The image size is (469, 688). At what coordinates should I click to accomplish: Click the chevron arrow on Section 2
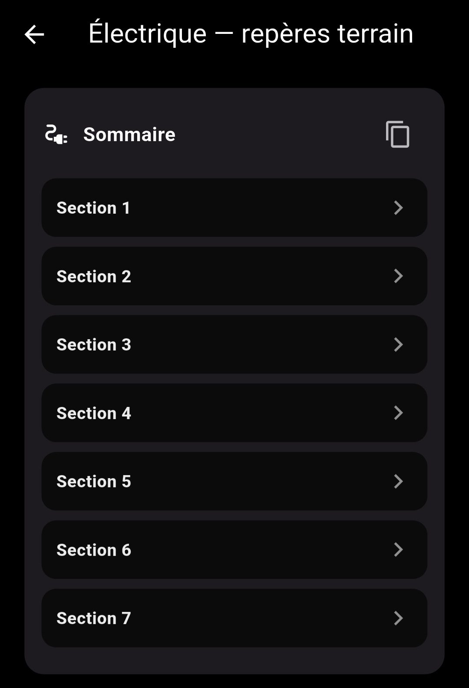tap(398, 276)
